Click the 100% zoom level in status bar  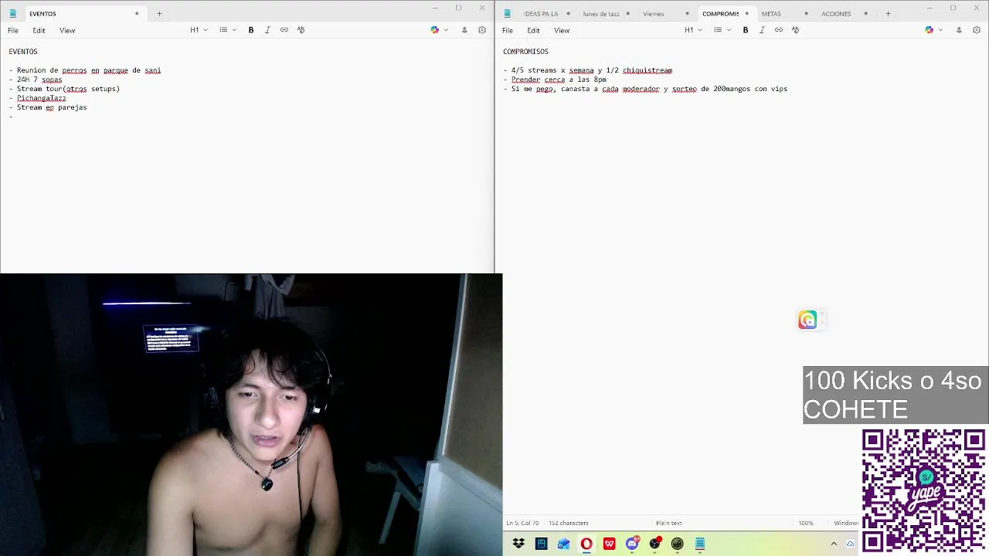click(x=806, y=523)
